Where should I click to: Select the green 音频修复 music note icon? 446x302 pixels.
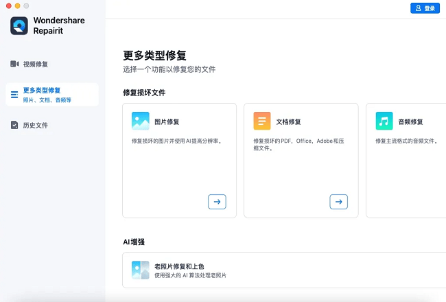(384, 121)
